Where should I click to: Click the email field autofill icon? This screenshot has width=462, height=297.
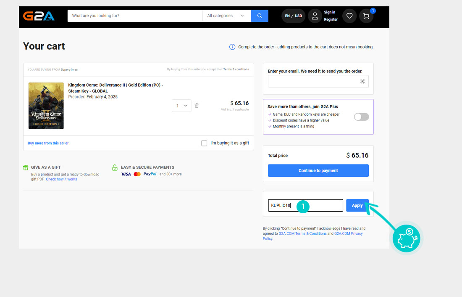362,82
